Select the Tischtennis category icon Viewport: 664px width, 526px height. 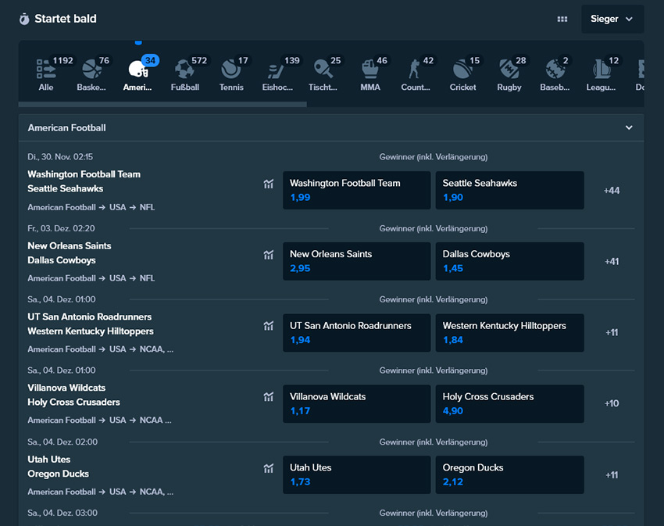click(323, 69)
